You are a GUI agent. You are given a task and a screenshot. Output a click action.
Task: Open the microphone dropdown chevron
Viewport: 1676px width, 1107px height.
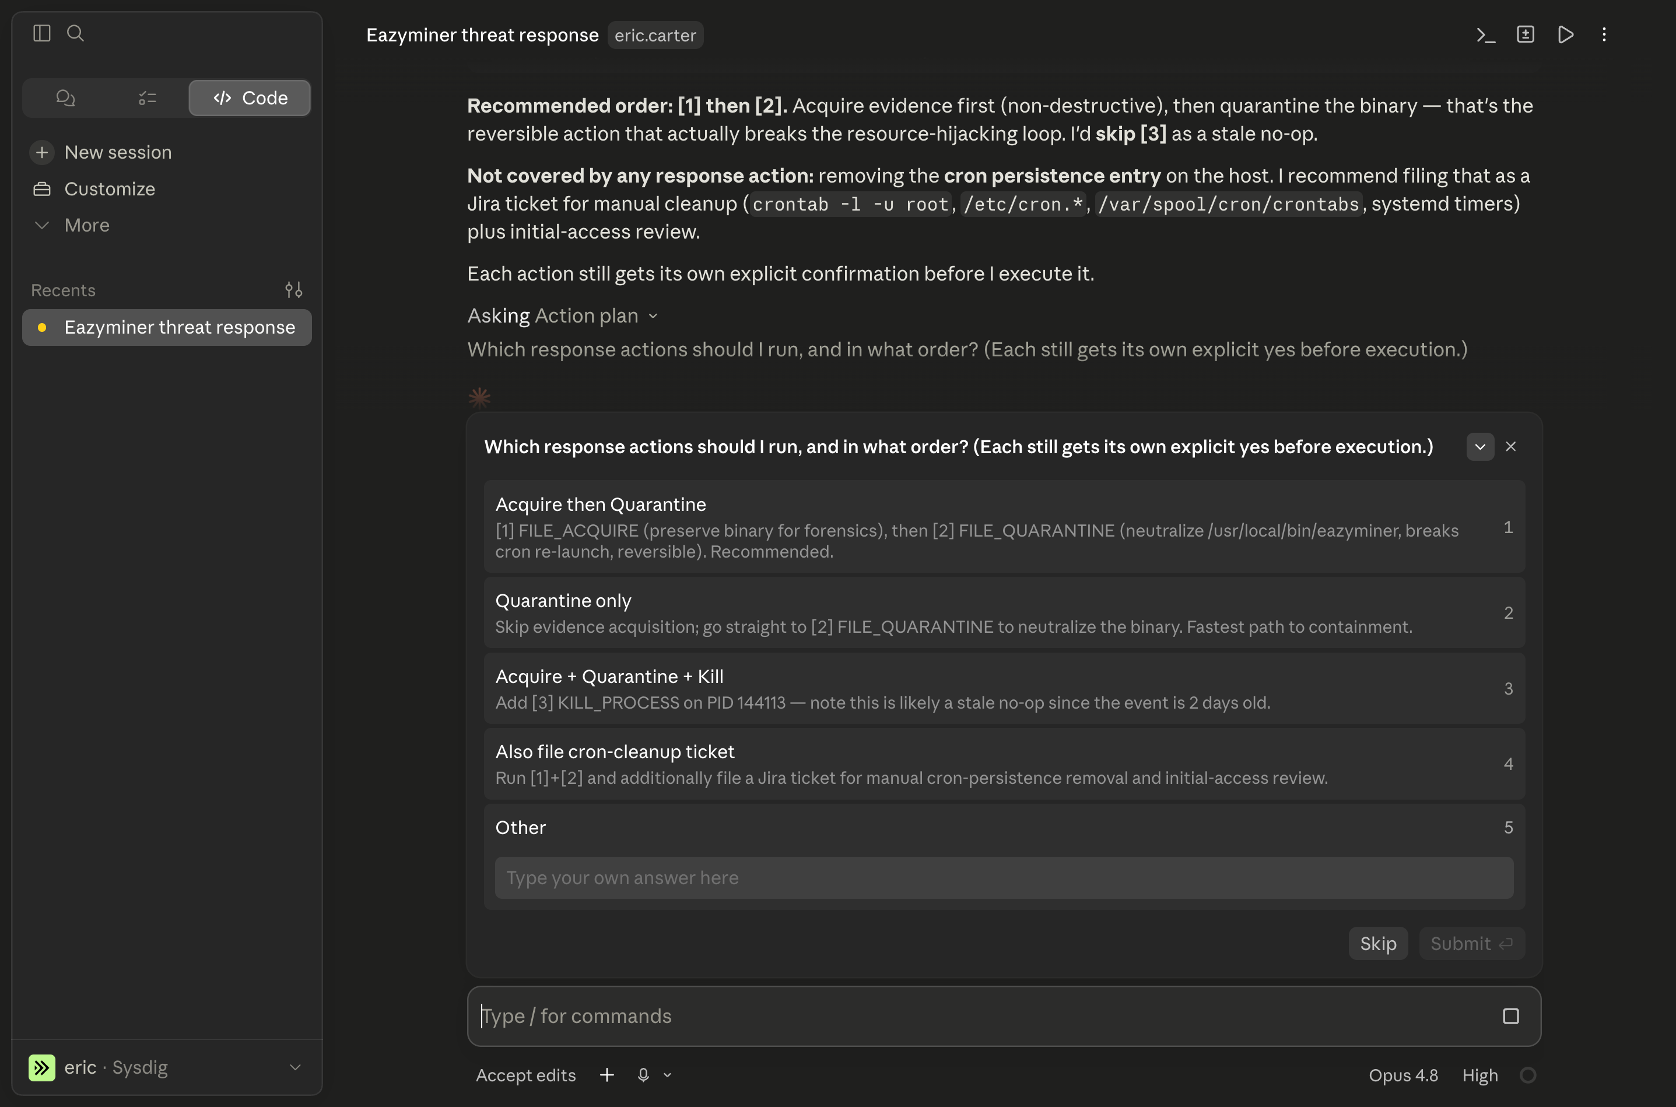pyautogui.click(x=667, y=1074)
